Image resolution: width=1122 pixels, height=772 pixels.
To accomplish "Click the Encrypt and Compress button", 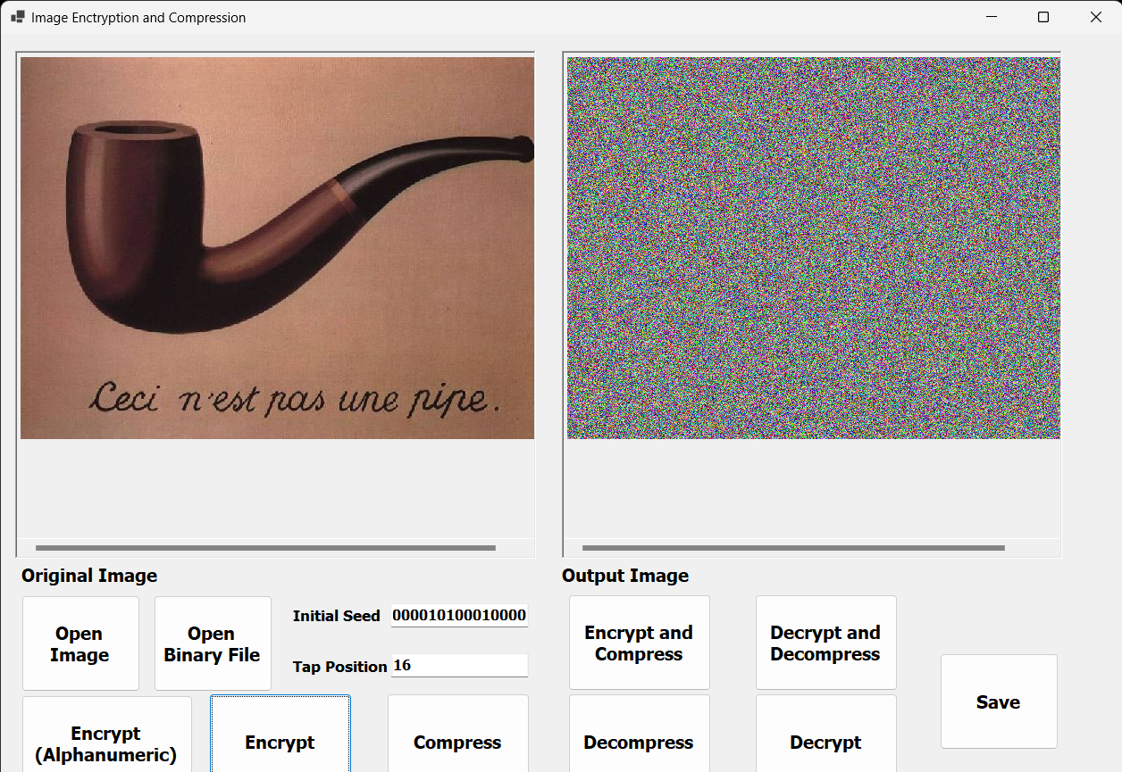I will click(638, 643).
